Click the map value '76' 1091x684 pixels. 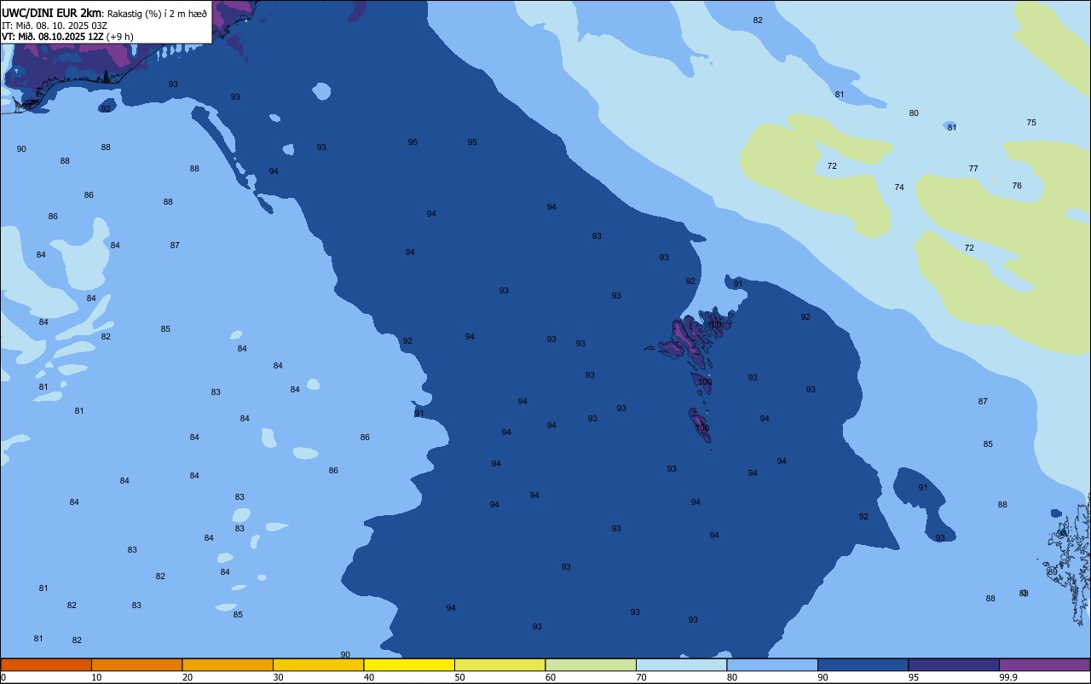pyautogui.click(x=1017, y=186)
